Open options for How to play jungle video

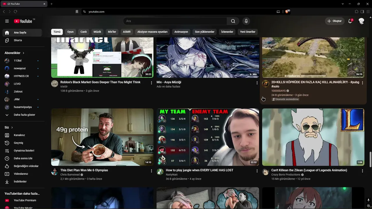[x=257, y=171]
